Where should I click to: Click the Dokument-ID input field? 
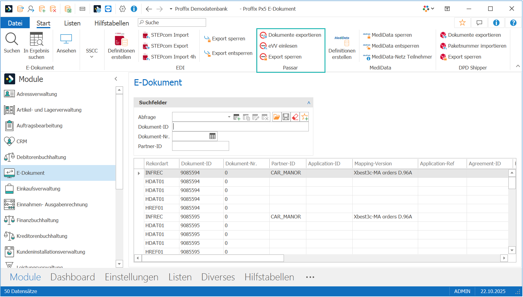241,127
